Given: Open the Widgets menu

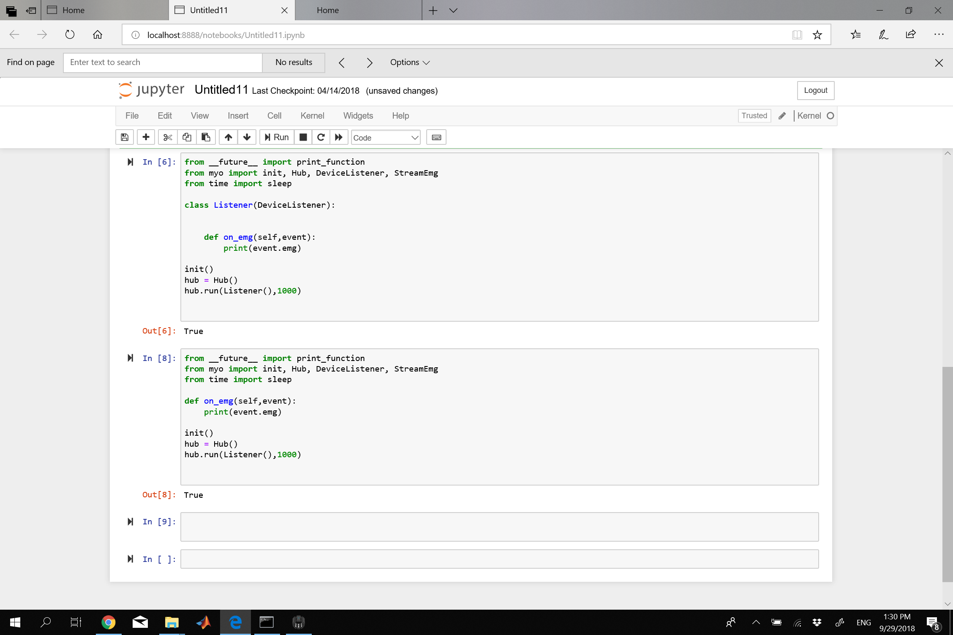Looking at the screenshot, I should tap(358, 116).
